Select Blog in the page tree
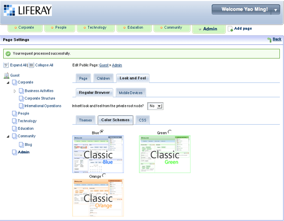 [28, 145]
